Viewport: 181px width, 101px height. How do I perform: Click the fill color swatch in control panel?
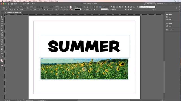[70, 7]
